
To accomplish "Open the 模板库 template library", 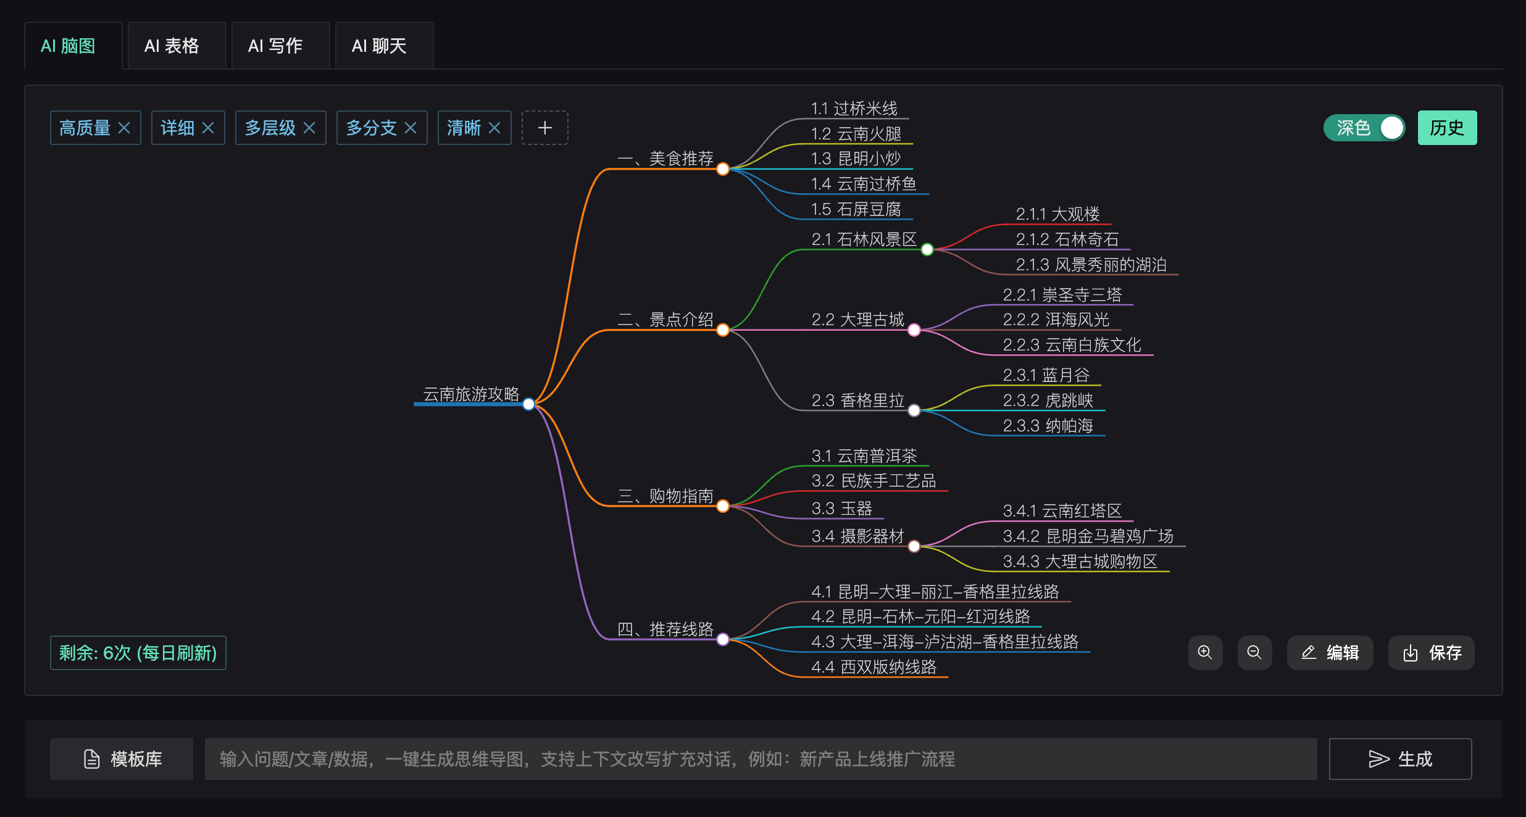I will click(x=122, y=759).
